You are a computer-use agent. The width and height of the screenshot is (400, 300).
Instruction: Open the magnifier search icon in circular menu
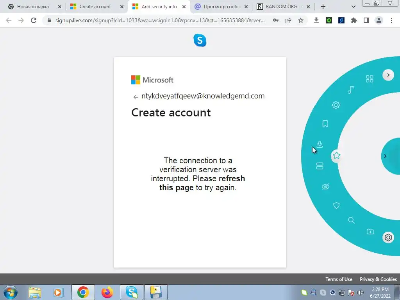pos(351,220)
